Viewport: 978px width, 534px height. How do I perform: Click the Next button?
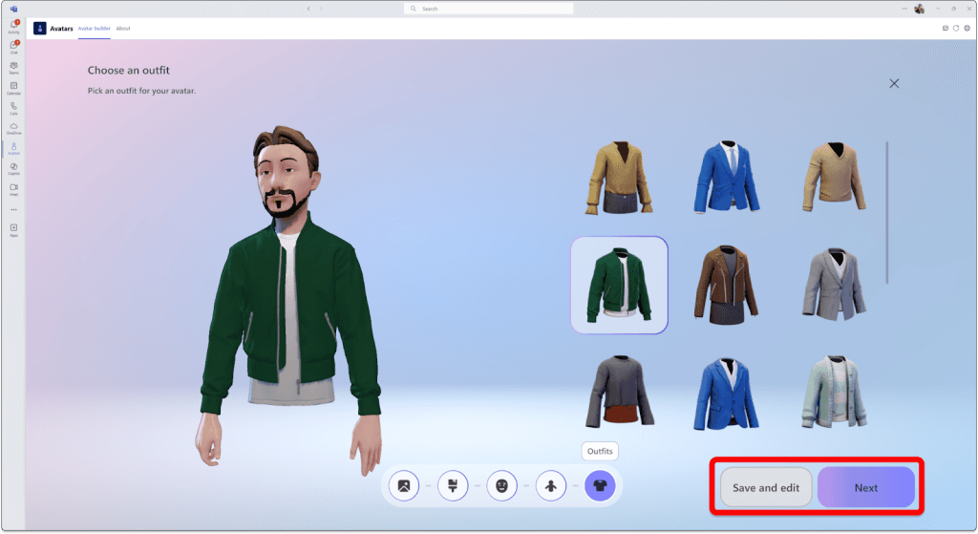pyautogui.click(x=866, y=488)
